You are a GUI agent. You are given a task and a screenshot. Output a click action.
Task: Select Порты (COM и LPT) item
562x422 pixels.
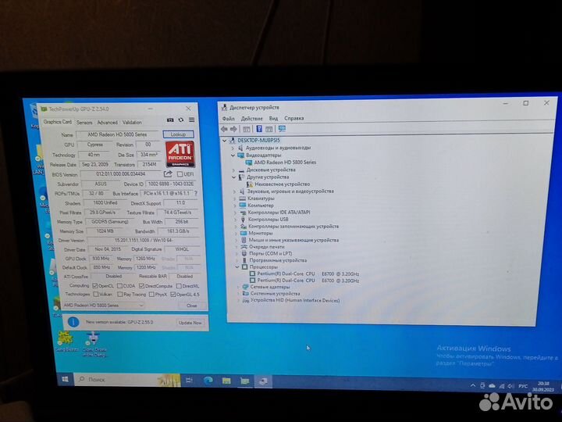pyautogui.click(x=271, y=253)
